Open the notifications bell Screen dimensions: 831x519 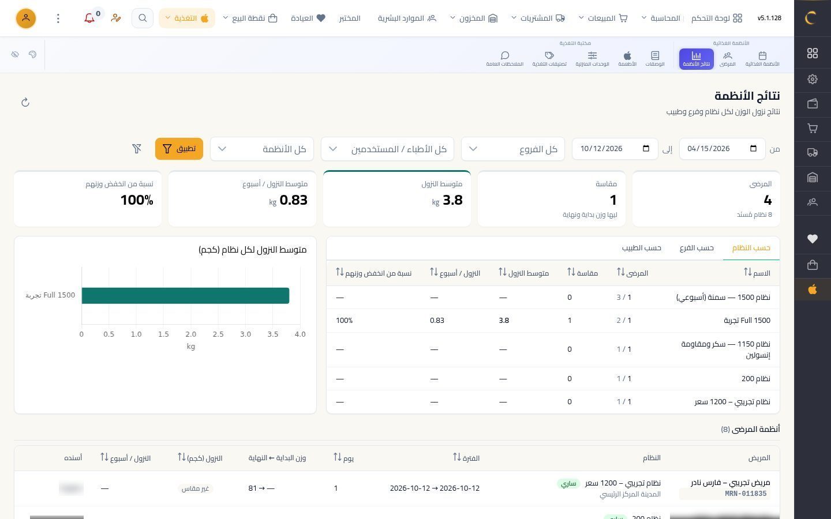pos(89,18)
